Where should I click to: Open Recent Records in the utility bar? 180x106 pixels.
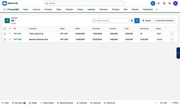(x=65, y=103)
